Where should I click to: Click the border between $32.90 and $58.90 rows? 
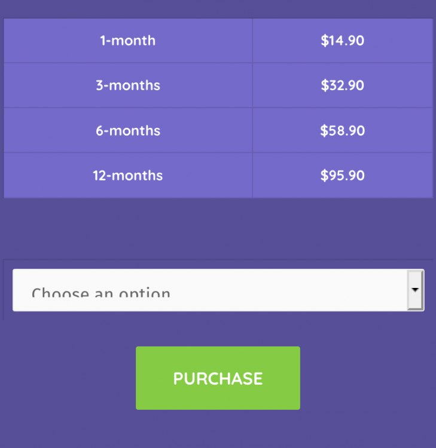pos(342,108)
